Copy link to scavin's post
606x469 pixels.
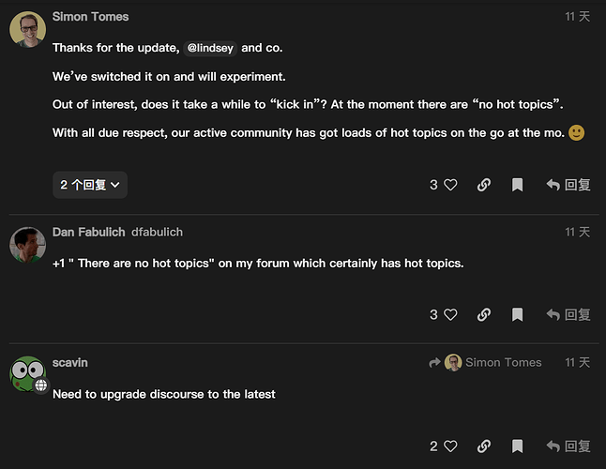click(x=484, y=446)
